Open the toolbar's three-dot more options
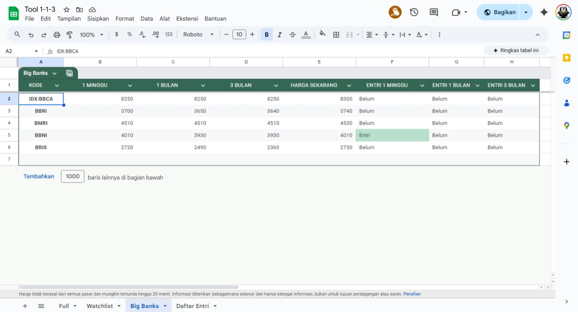 point(439,34)
